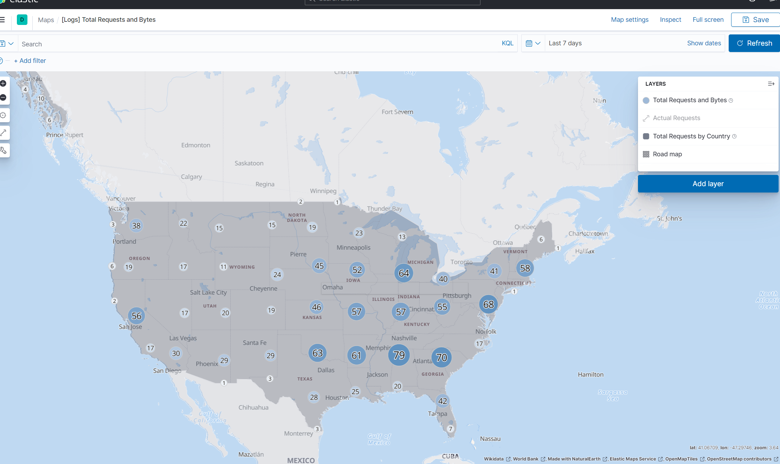Click the 64 cluster in Michigan
Screen dimensions: 780x464
404,273
